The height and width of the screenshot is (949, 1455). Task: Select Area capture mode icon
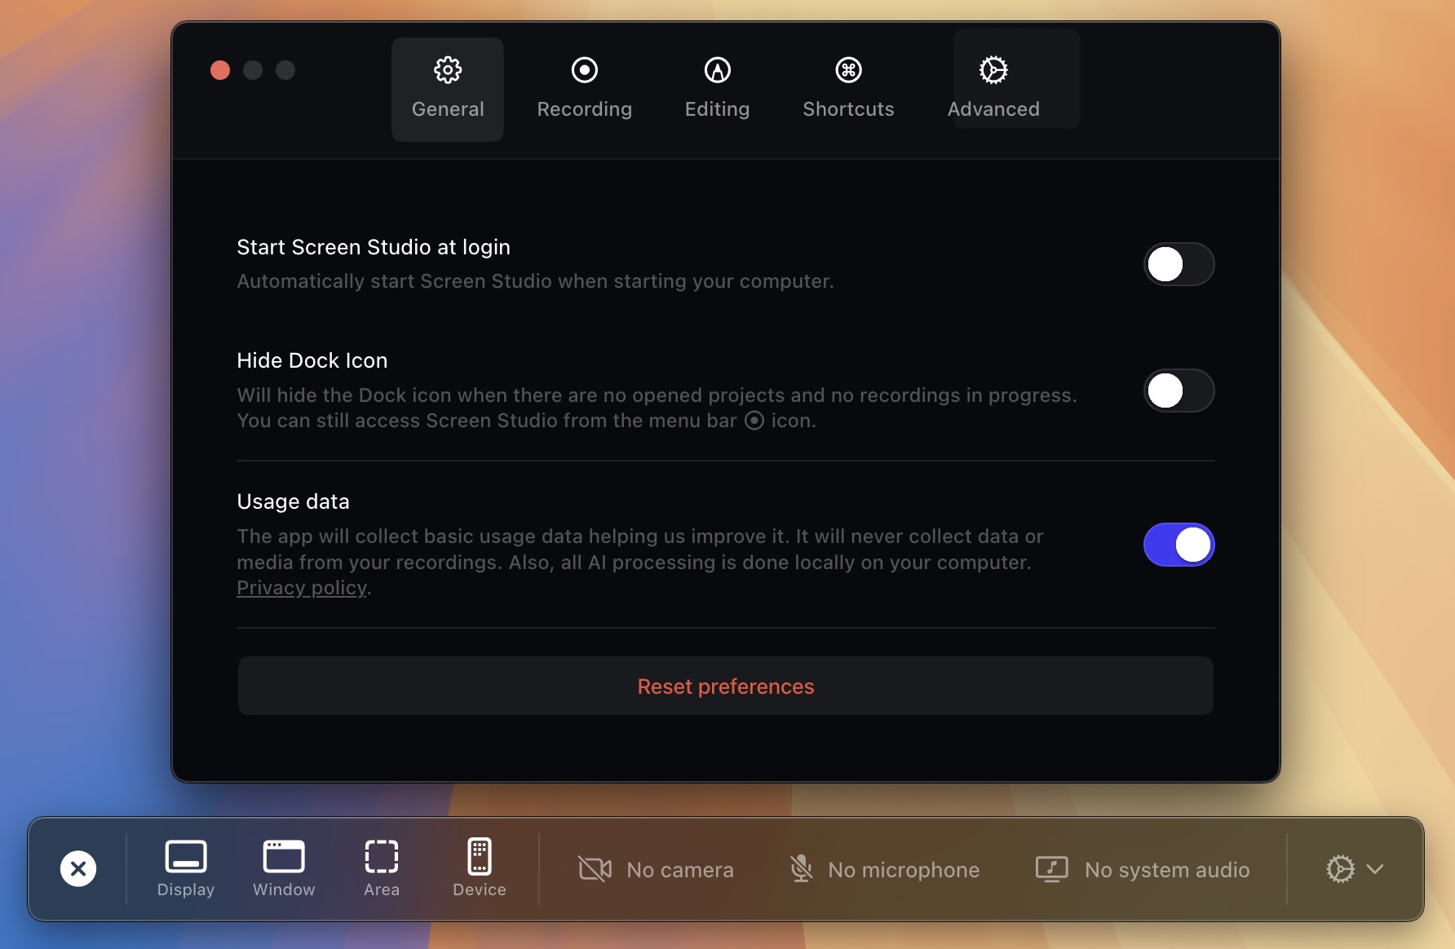[x=382, y=857]
